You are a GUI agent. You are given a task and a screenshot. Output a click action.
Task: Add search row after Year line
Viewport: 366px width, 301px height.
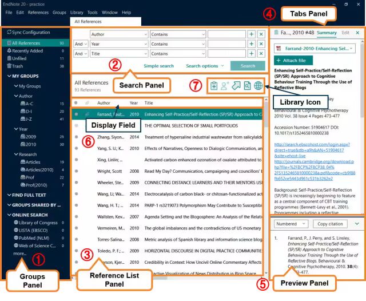(252, 44)
